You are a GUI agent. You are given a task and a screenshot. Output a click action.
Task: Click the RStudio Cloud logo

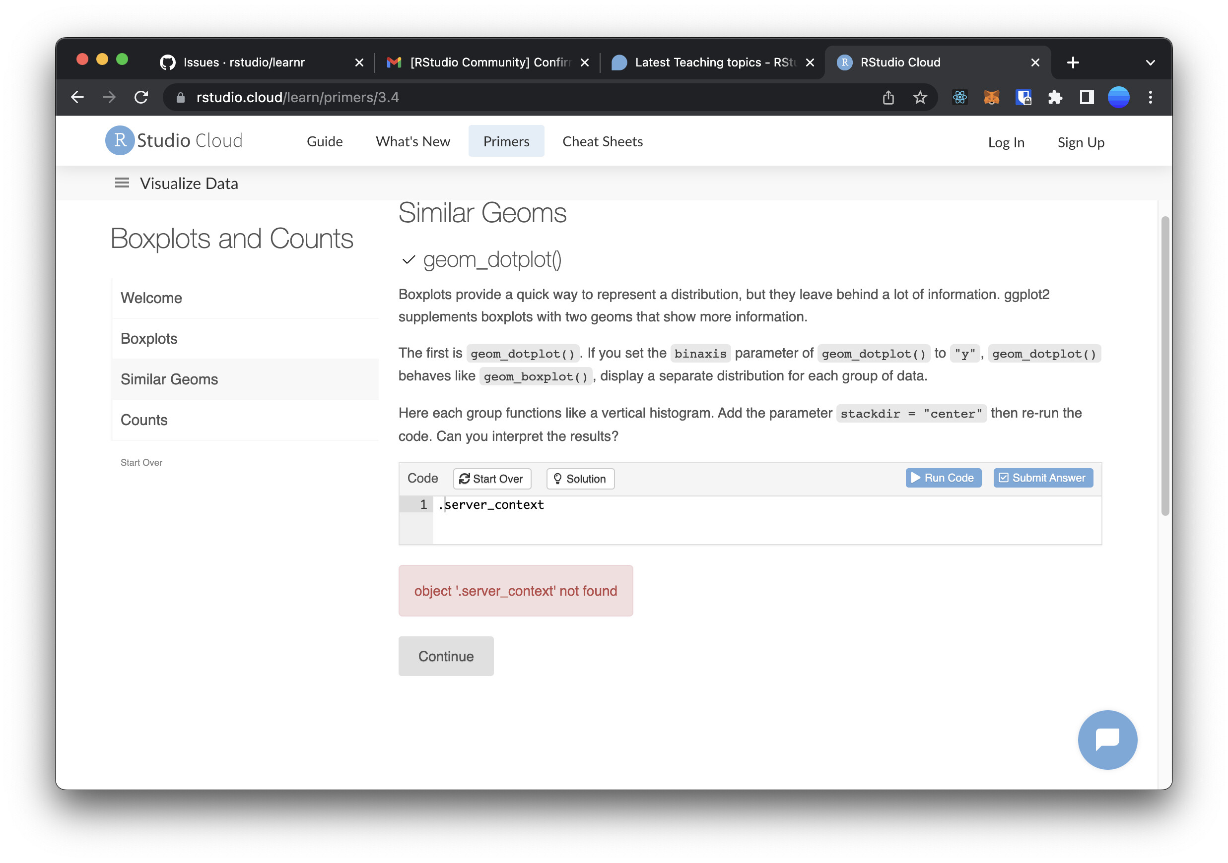174,140
